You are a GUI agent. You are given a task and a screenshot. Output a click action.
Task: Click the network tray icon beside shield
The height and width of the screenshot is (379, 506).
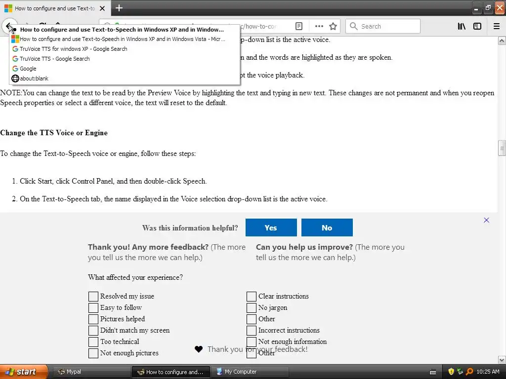[460, 372]
